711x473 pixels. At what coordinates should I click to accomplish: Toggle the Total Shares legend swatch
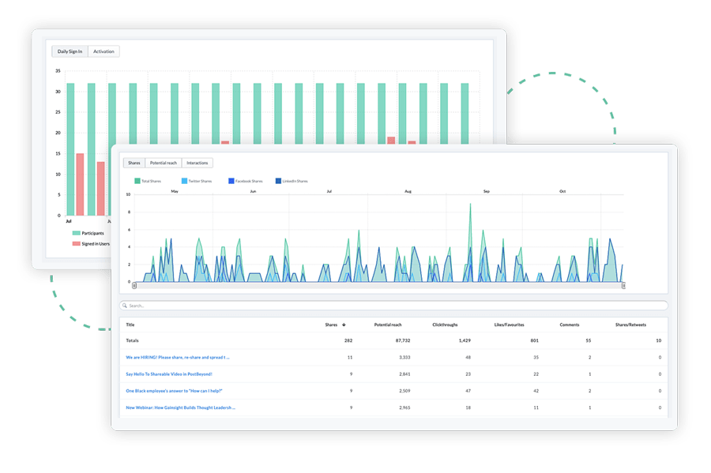coord(137,182)
